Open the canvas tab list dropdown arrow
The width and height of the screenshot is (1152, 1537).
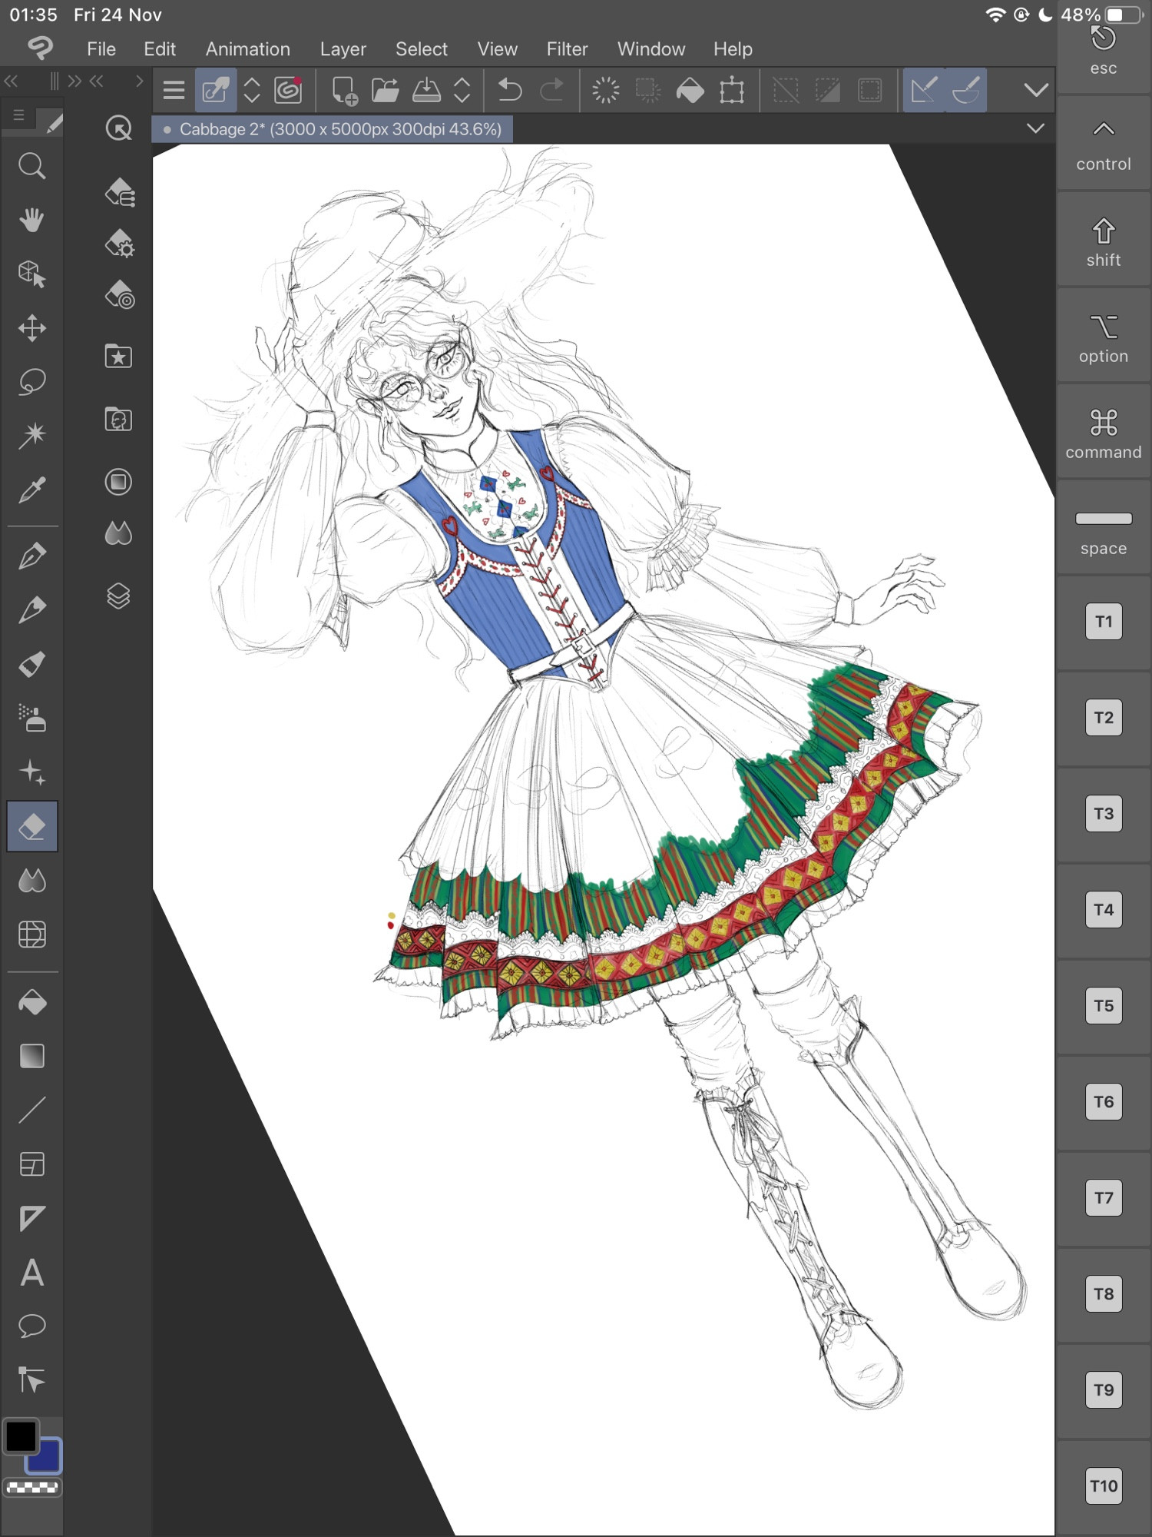pos(1036,128)
